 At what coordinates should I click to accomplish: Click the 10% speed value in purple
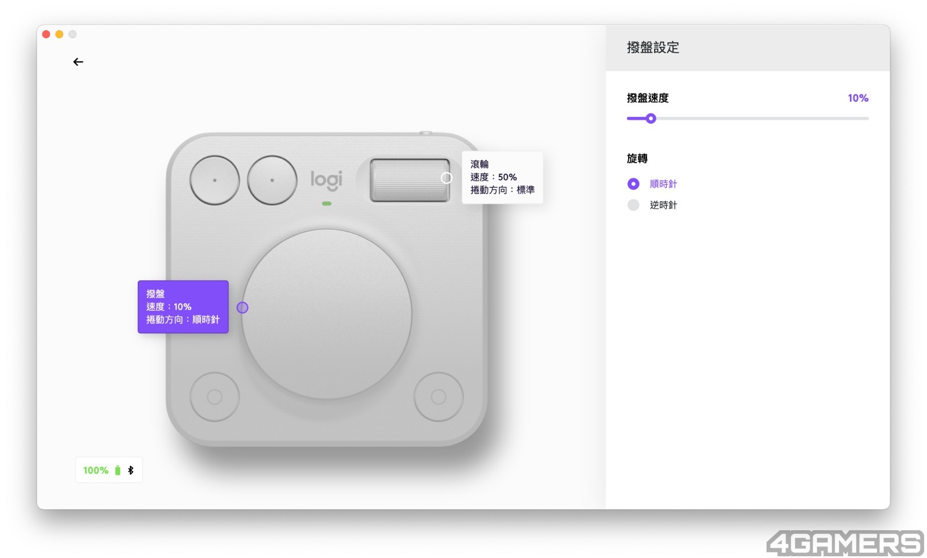pyautogui.click(x=858, y=98)
